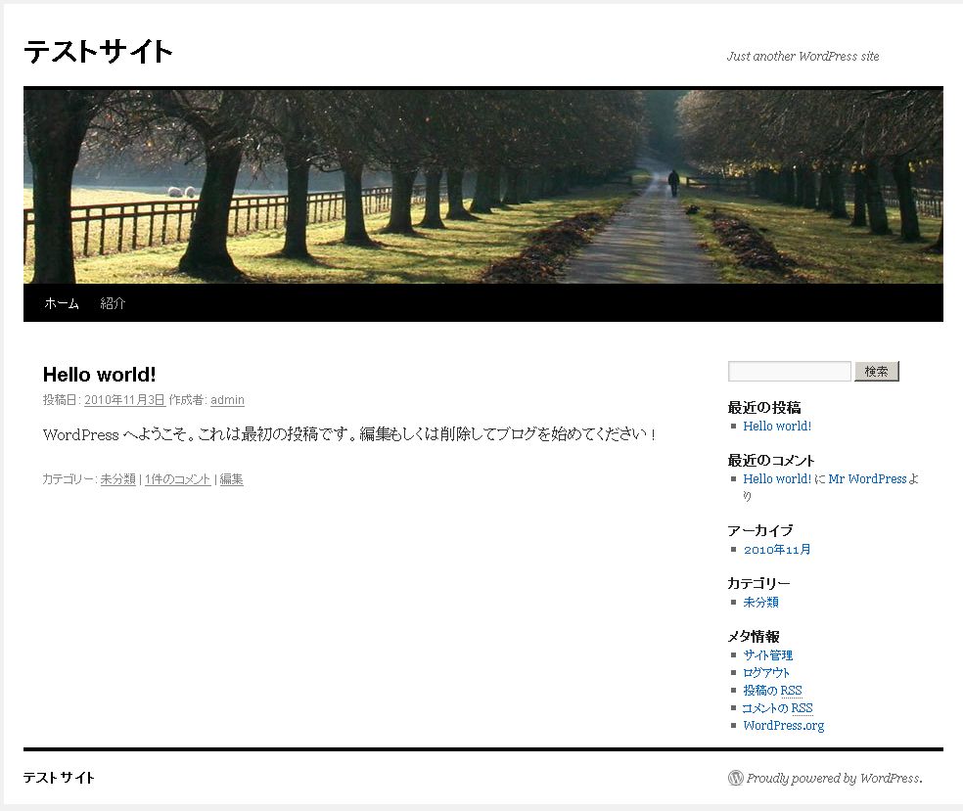This screenshot has height=811, width=963.
Task: Click the 最近のコメント widget heading
Action: 771,461
